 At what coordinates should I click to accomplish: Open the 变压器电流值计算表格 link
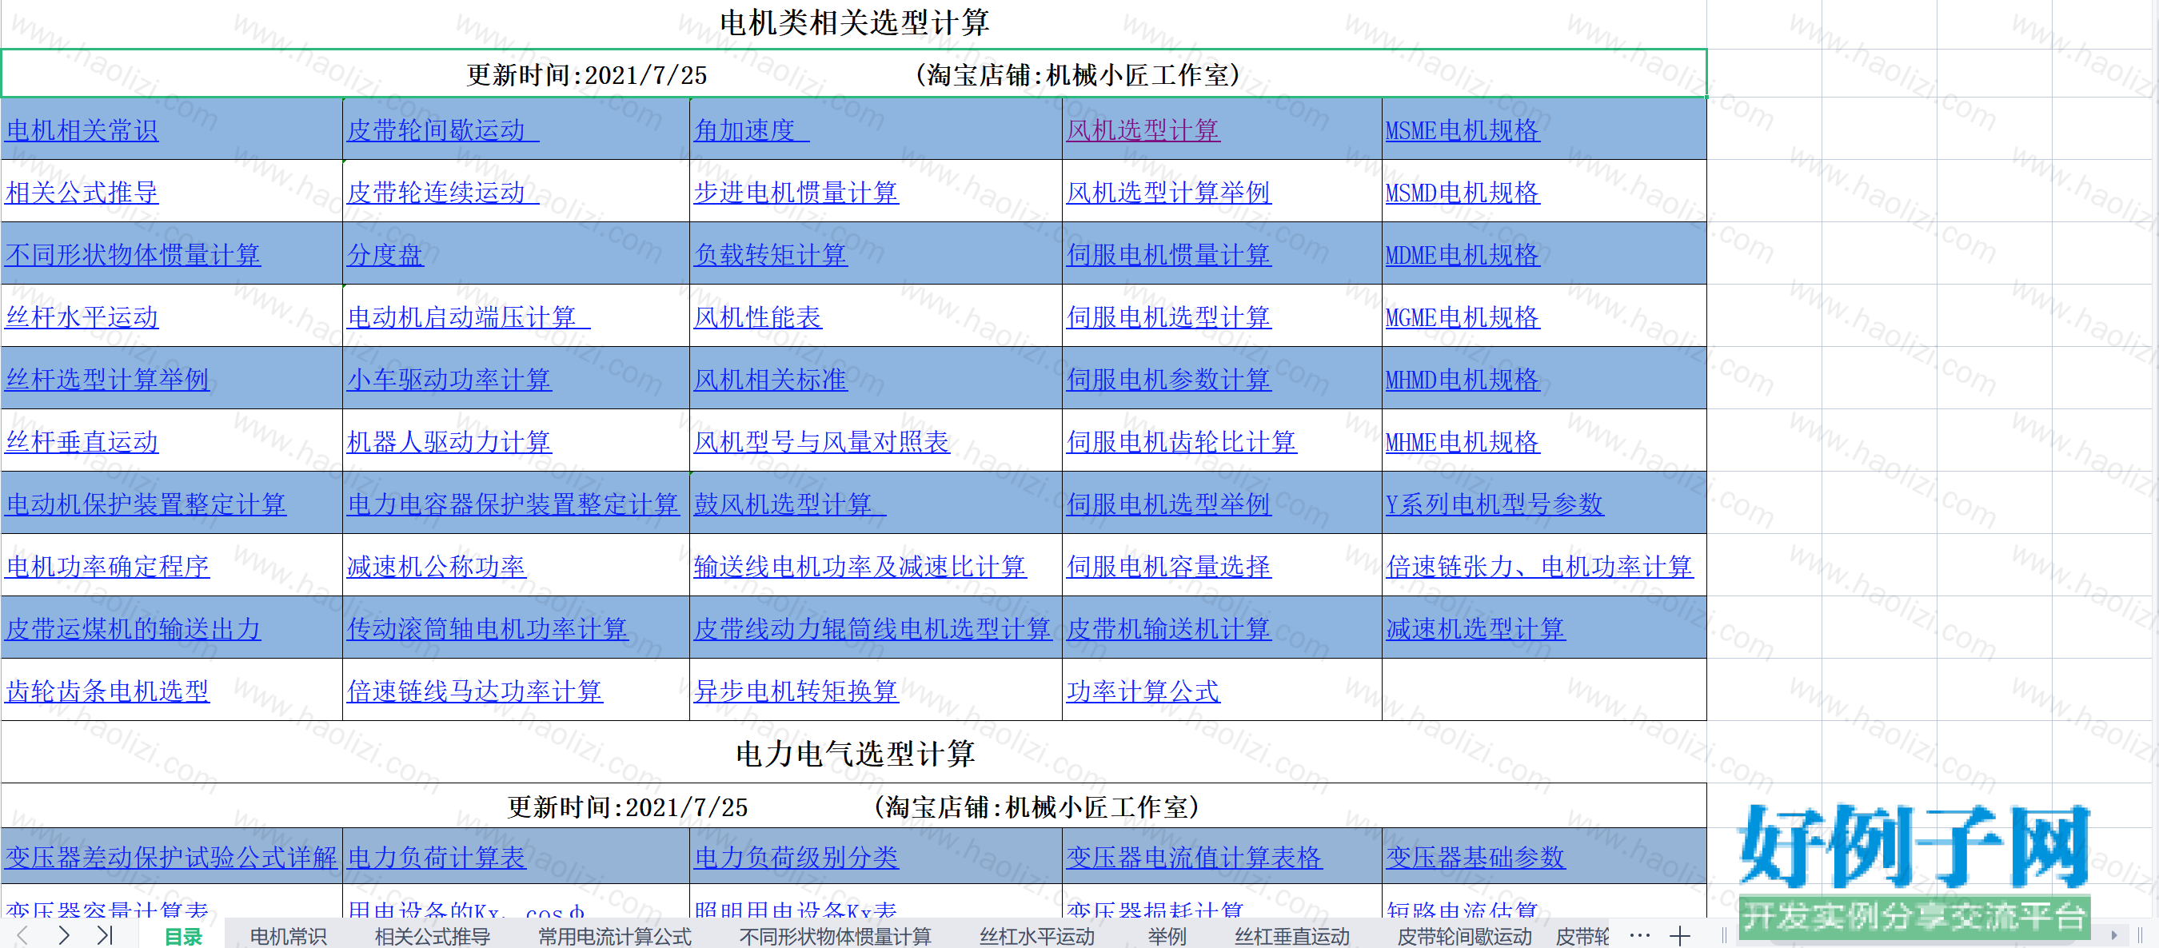click(1195, 858)
